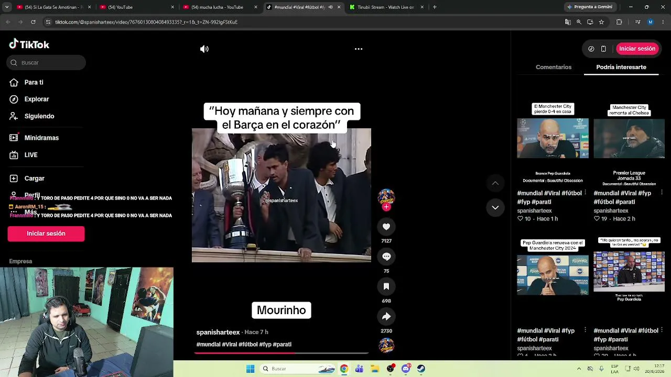Open Chrome's media controls icon
Screen dimensions: 671x377
637,22
